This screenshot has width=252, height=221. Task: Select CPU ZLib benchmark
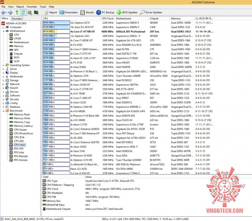[x=17, y=137]
